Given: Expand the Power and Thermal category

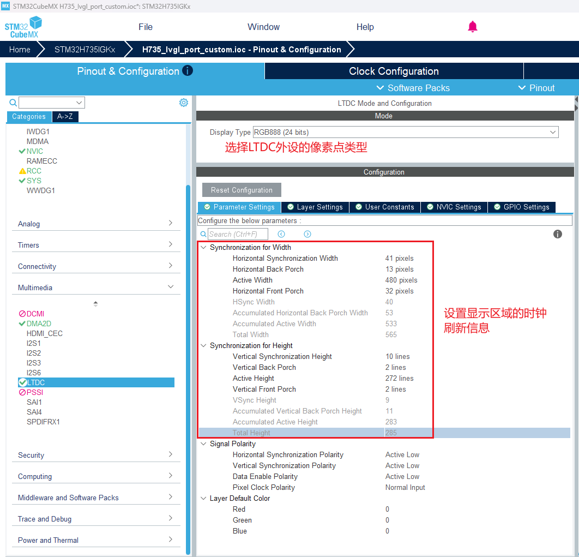Looking at the screenshot, I should pos(96,540).
